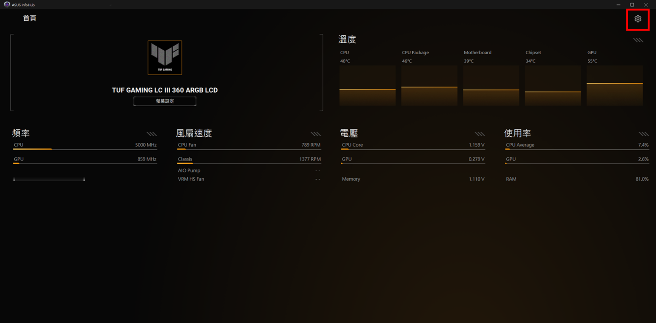
Task: Click the stripe icon beside 頻率 heading
Action: 152,134
